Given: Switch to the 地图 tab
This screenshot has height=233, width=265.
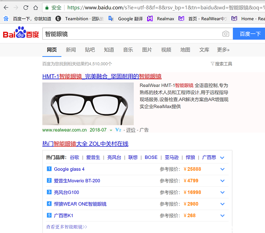Looking at the screenshot, I should pyautogui.click(x=185, y=50).
